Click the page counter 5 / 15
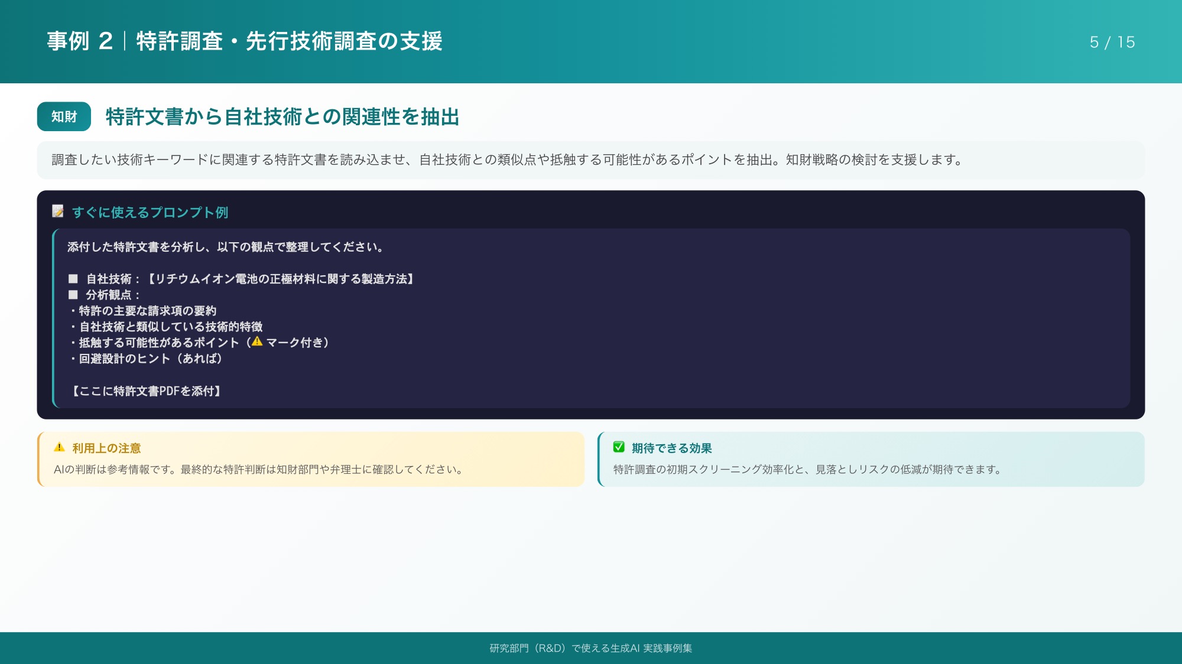The height and width of the screenshot is (664, 1182). 1112,42
